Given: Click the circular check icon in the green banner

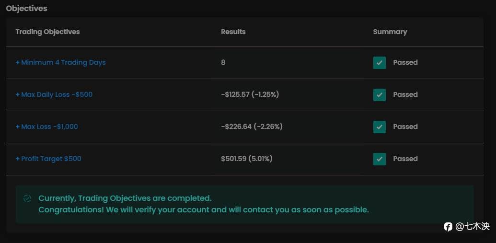Looking at the screenshot, I should pyautogui.click(x=27, y=198).
